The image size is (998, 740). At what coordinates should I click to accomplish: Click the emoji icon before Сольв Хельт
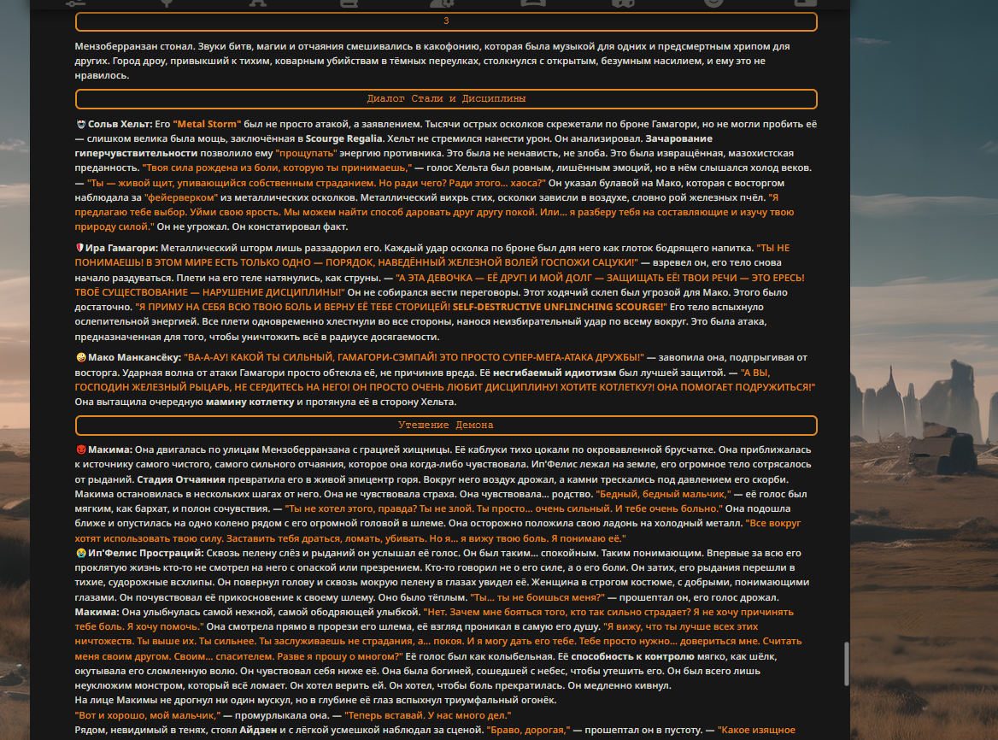[x=81, y=124]
